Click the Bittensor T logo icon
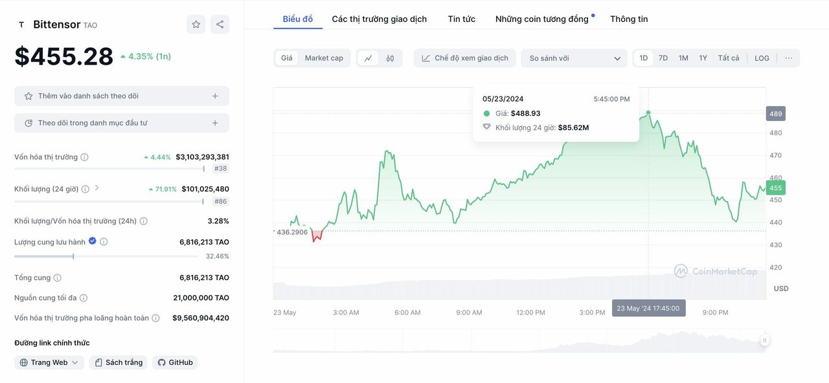 21,25
